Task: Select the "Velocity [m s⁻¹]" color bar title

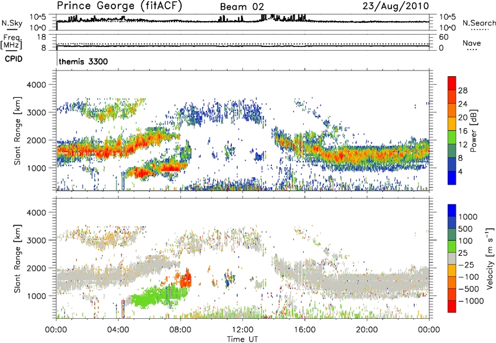Action: [490, 258]
